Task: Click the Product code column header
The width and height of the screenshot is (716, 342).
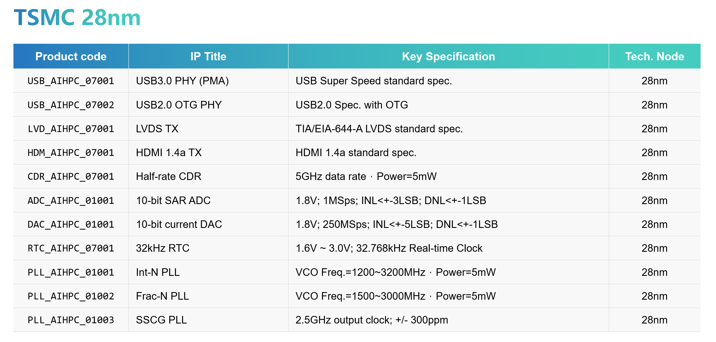Action: (71, 56)
